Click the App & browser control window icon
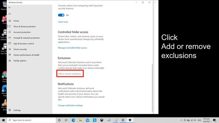 point(10,43)
